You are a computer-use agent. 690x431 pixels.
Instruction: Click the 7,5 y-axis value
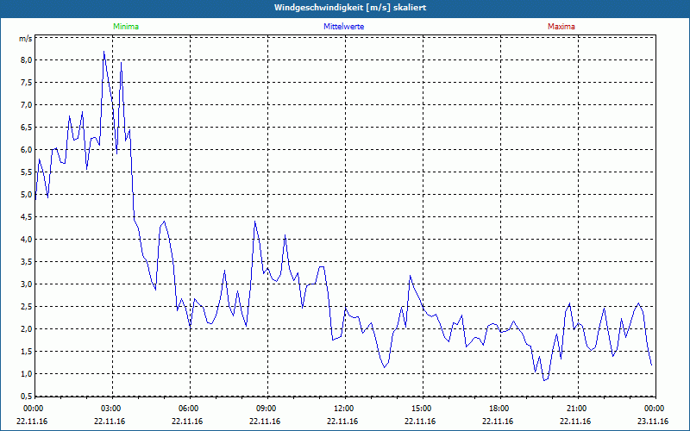click(x=27, y=82)
